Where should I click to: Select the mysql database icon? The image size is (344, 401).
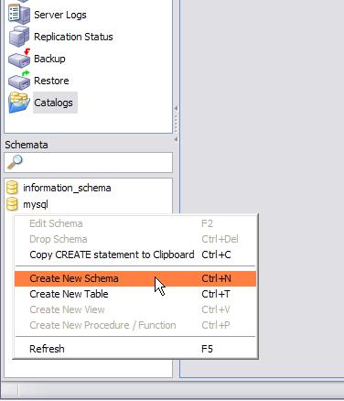12,204
